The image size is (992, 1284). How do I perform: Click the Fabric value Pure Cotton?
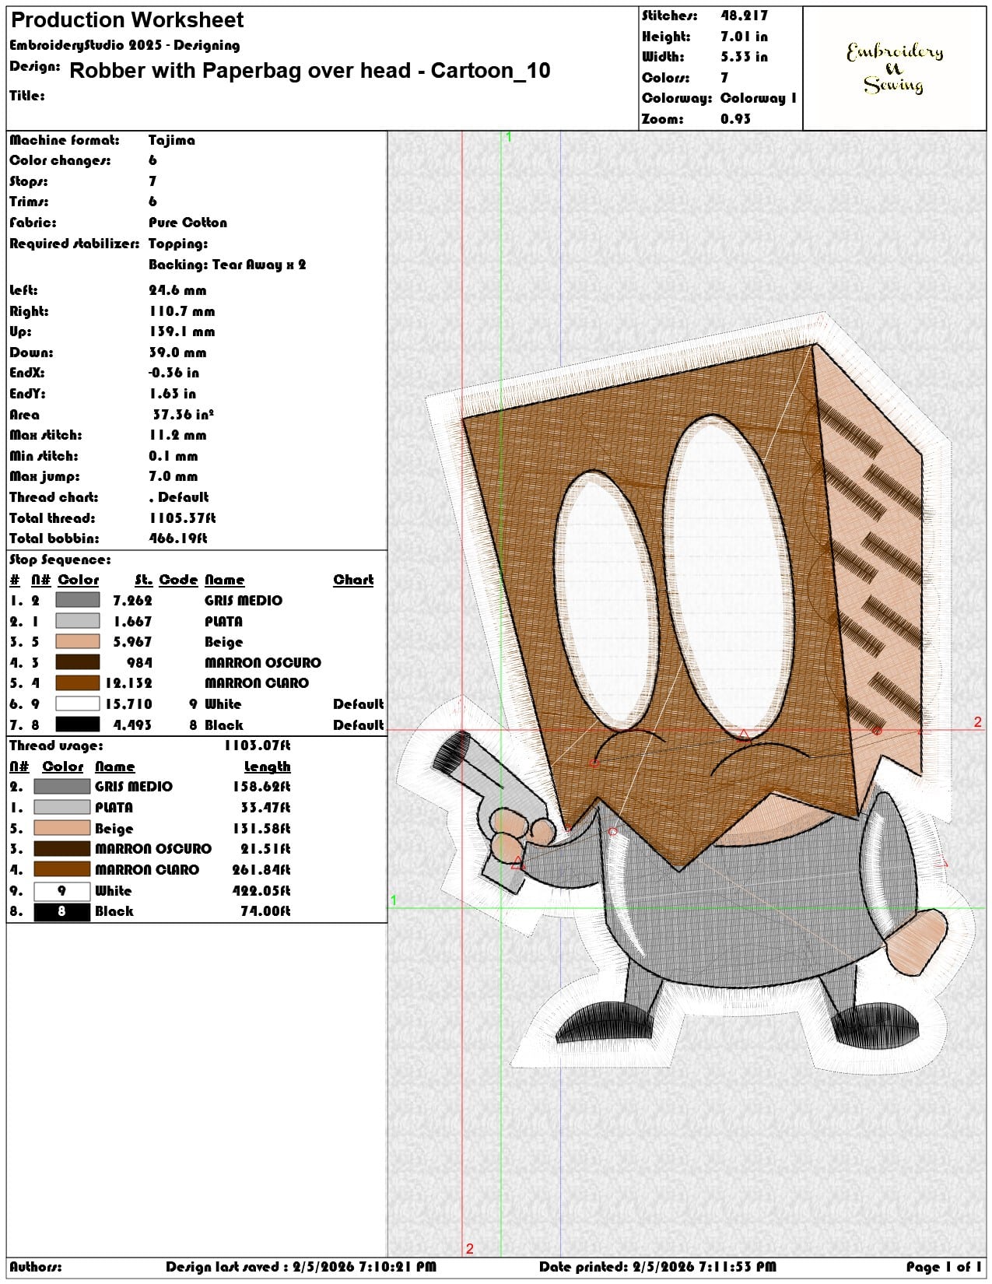(188, 223)
